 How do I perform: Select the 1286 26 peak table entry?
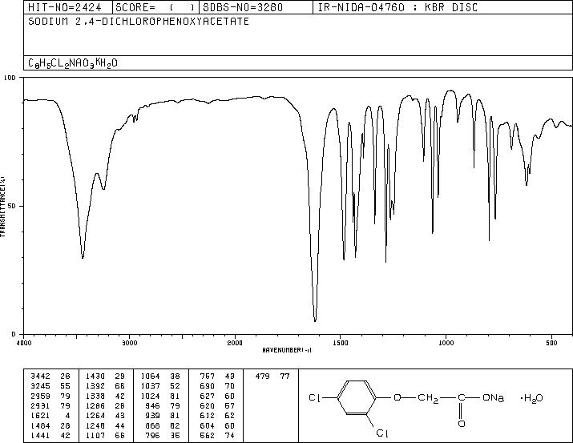click(105, 405)
